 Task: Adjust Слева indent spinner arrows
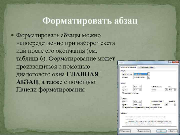tap(140, 86)
